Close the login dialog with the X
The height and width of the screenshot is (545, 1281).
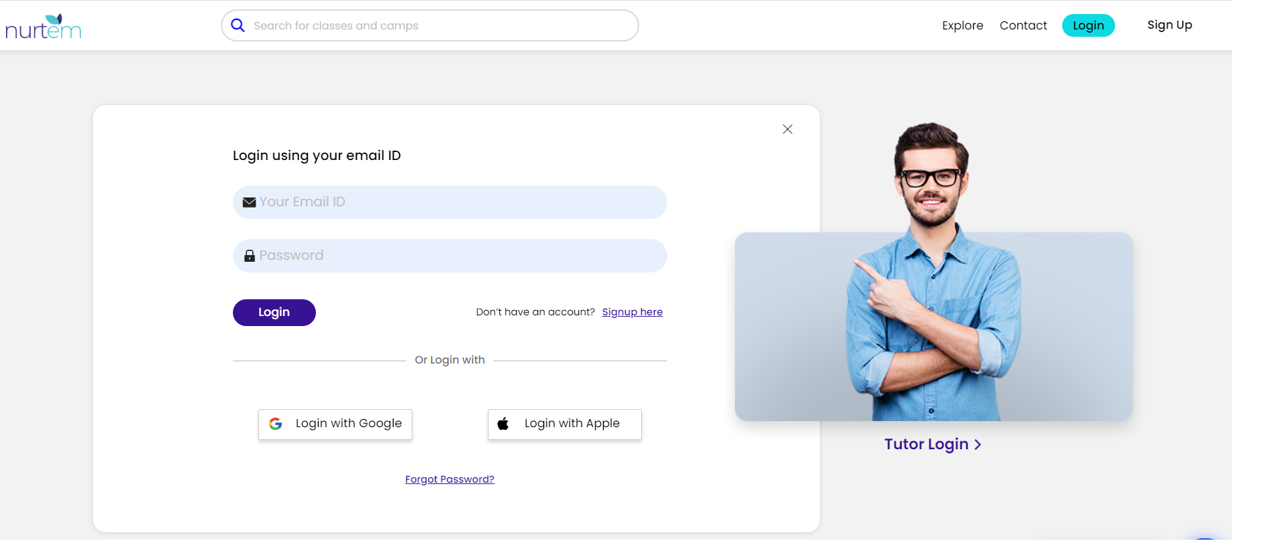click(787, 129)
